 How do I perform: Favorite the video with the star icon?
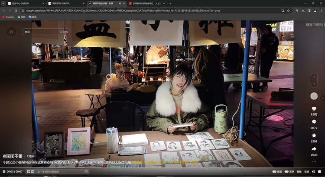[x=314, y=136]
